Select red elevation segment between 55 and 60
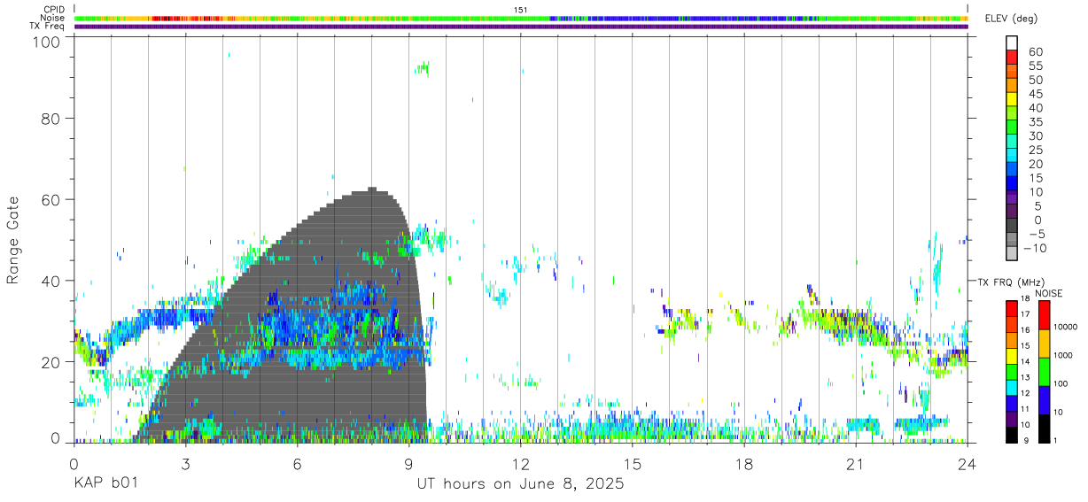1088x502 pixels. pos(1012,57)
